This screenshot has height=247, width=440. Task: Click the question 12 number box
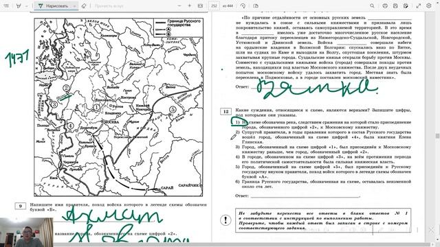coord(225,111)
